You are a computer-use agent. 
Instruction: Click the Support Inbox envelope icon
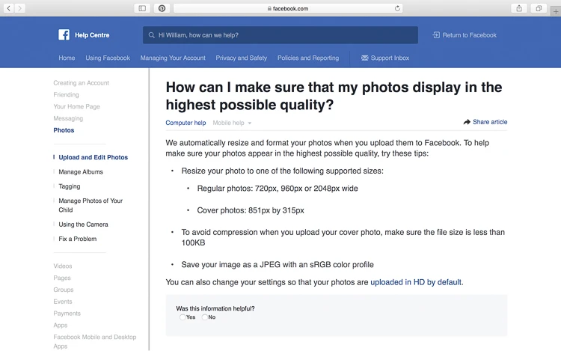click(x=364, y=58)
